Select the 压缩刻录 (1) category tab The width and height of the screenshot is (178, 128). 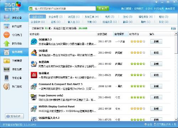pyautogui.click(x=110, y=22)
